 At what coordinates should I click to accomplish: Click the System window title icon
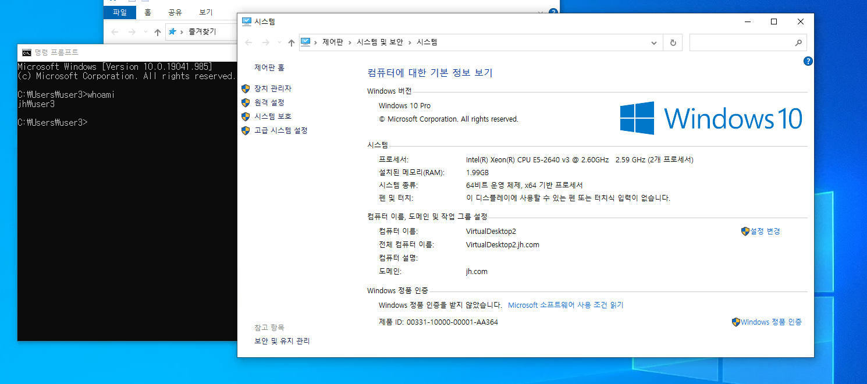point(246,22)
